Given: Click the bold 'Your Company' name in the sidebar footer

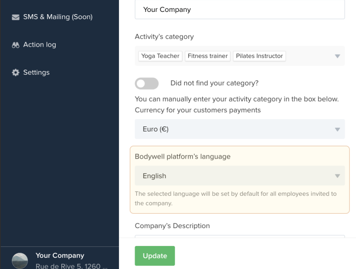Looking at the screenshot, I should click(59, 256).
